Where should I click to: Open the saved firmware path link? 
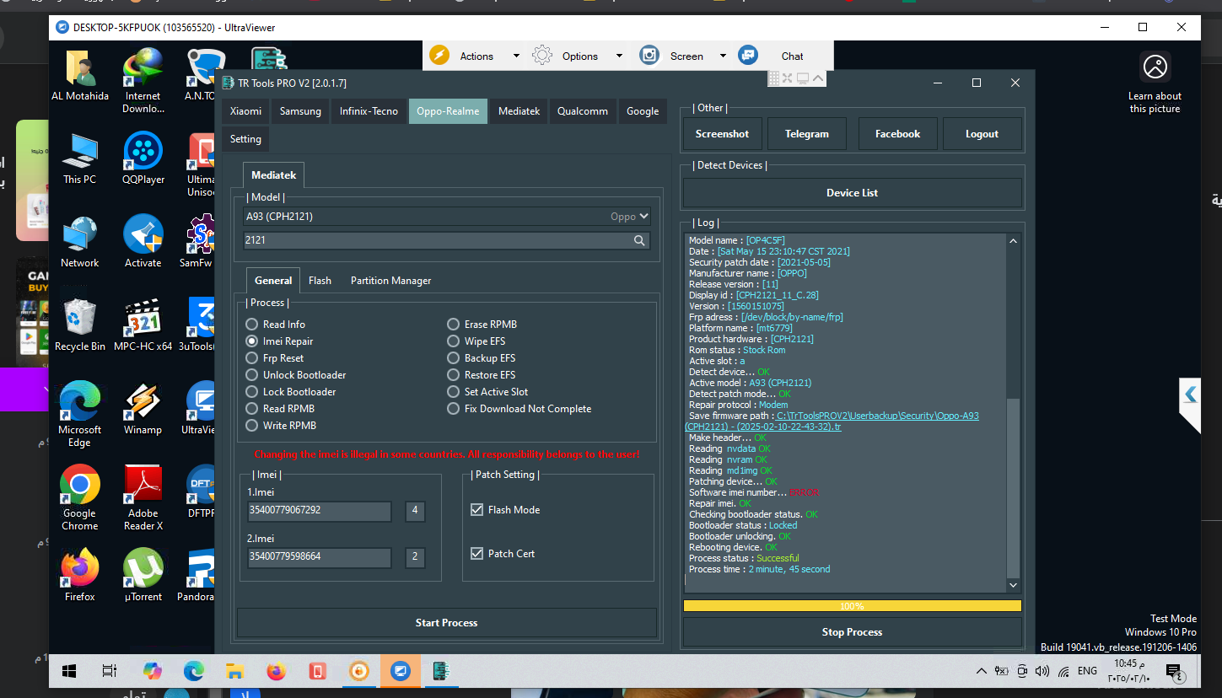(832, 421)
